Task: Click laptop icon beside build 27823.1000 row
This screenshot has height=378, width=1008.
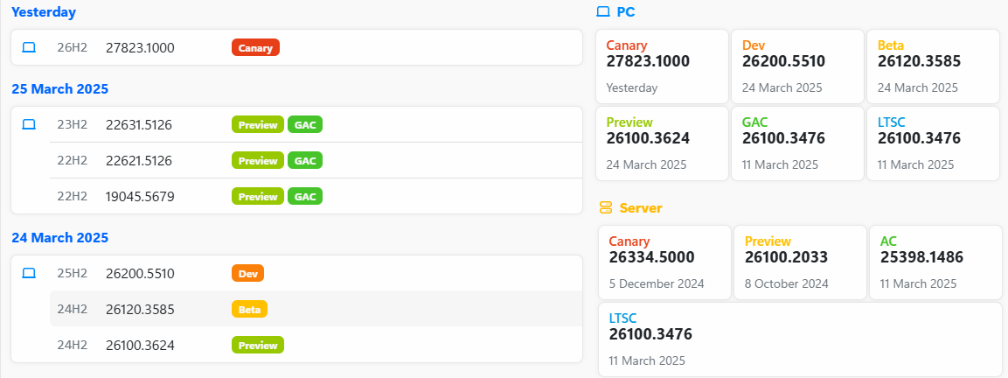Action: coord(29,47)
